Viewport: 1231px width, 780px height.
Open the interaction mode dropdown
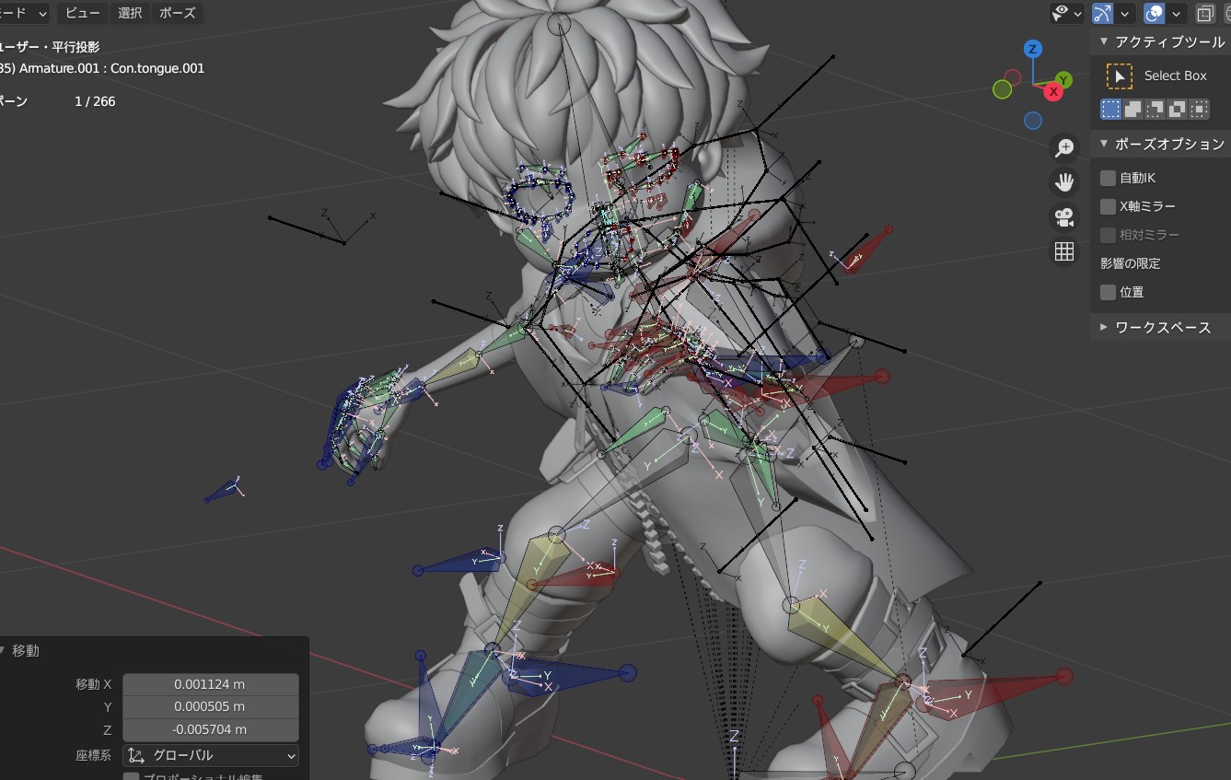coord(24,13)
